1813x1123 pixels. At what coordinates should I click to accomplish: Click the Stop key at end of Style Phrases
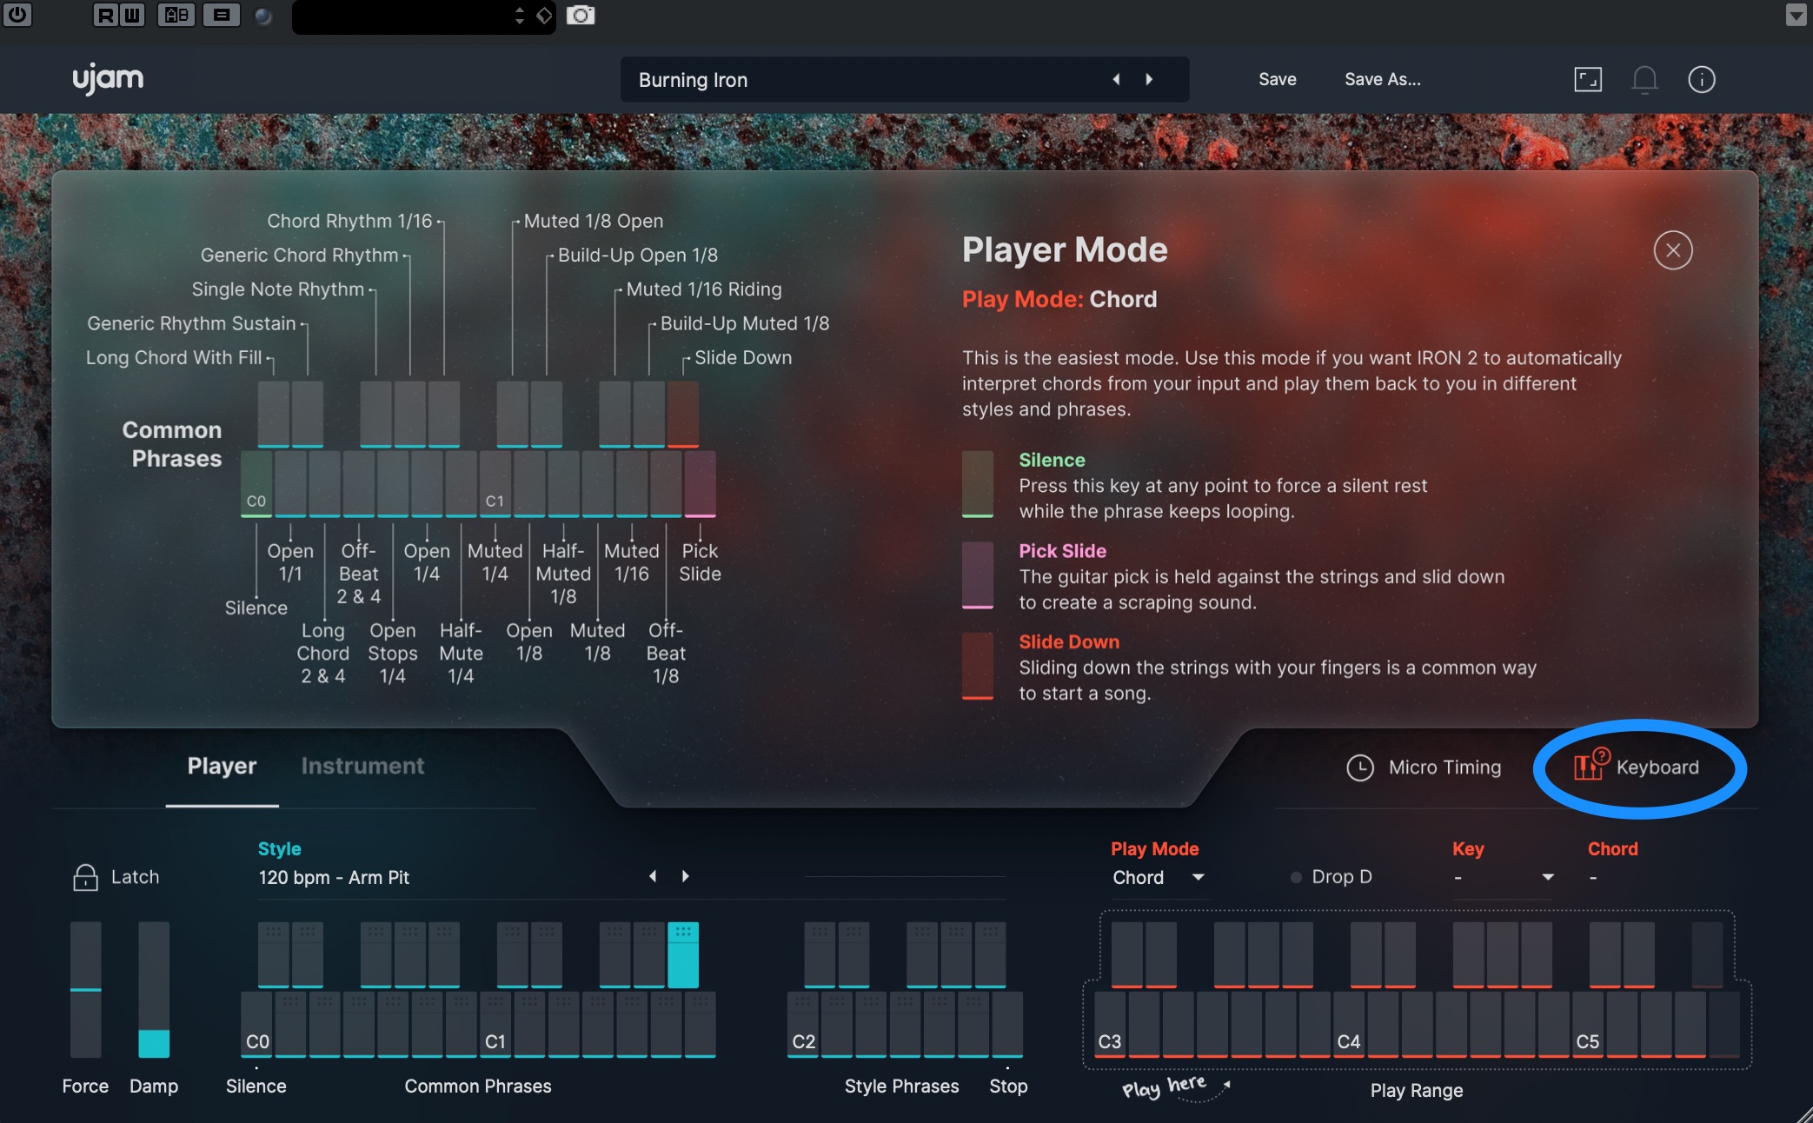(1007, 1025)
